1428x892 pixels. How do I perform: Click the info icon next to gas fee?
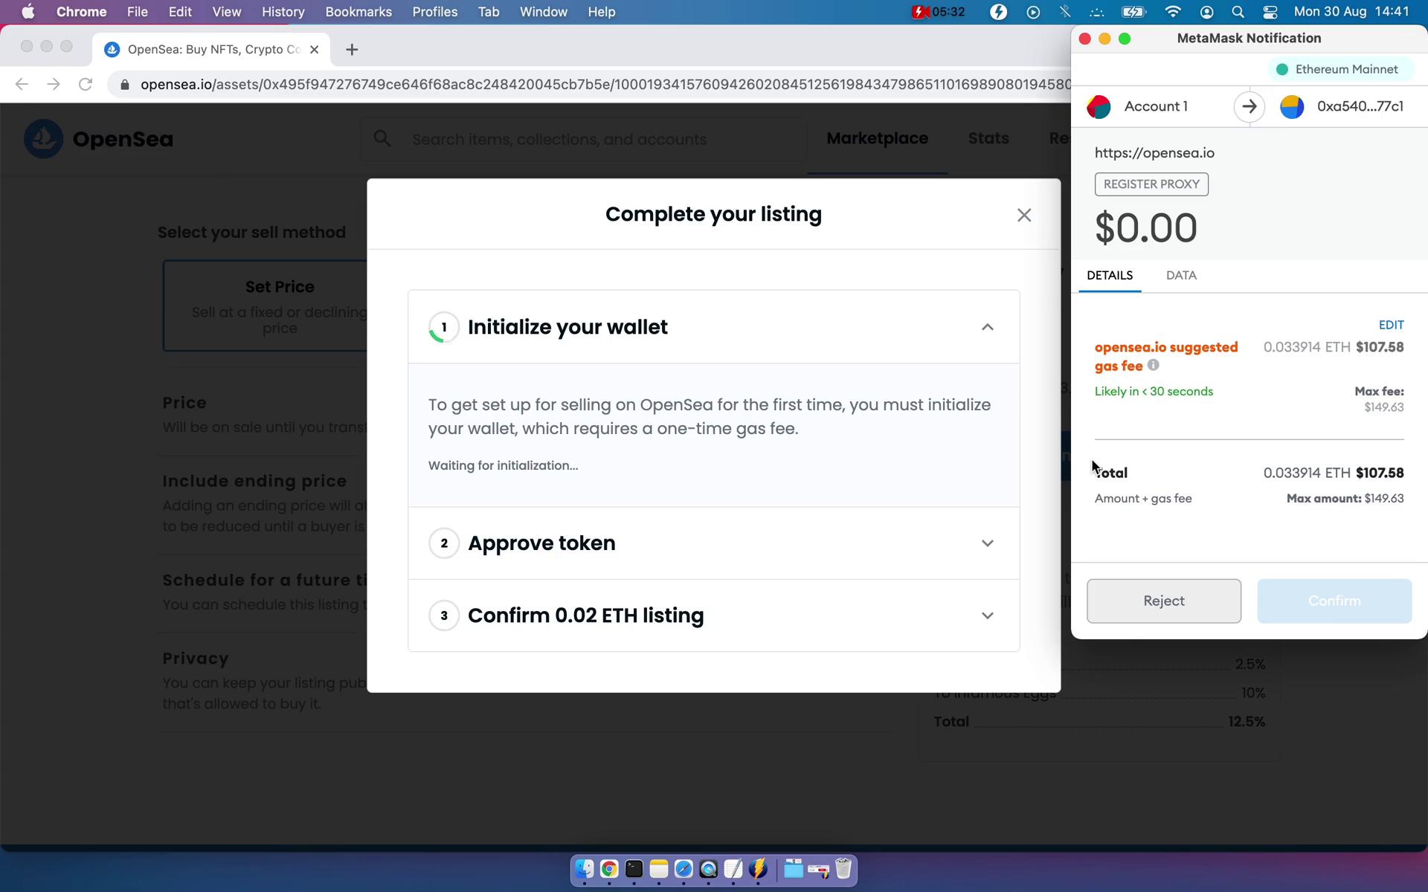coord(1154,365)
